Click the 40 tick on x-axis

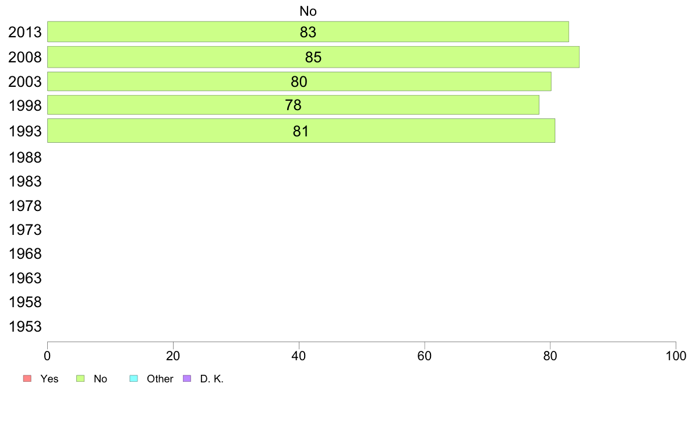click(299, 356)
